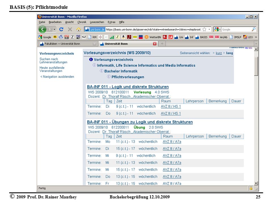This screenshot has height=204, width=272.
Task: Show more bookmarks with the » chevron
Action: (x=256, y=37)
